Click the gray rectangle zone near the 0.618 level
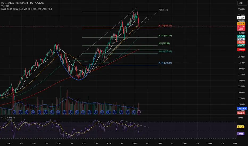The height and width of the screenshot is (146, 248). (x=137, y=50)
